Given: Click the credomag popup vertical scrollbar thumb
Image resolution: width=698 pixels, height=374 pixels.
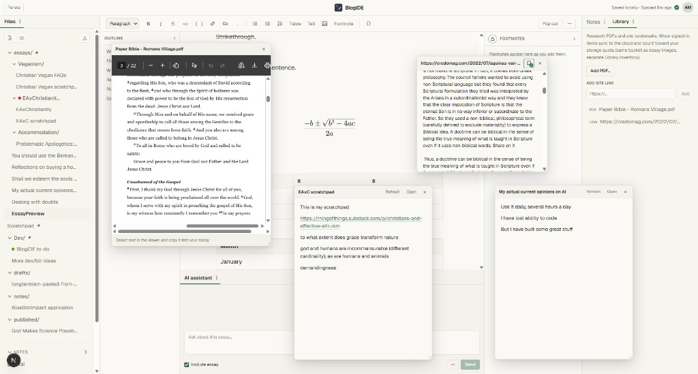Looking at the screenshot, I should point(544,91).
